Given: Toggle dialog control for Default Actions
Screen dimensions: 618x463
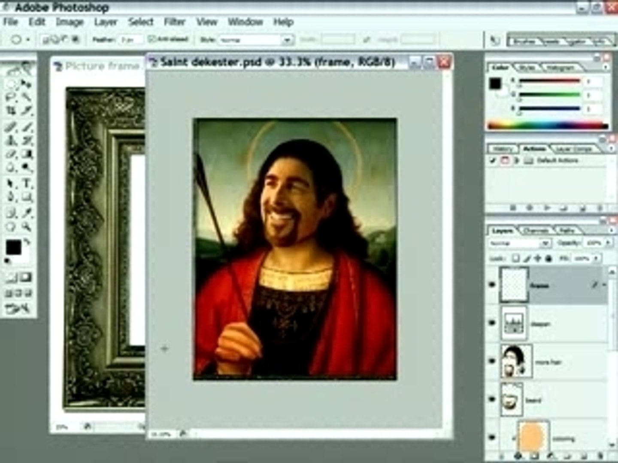Looking at the screenshot, I should [505, 161].
